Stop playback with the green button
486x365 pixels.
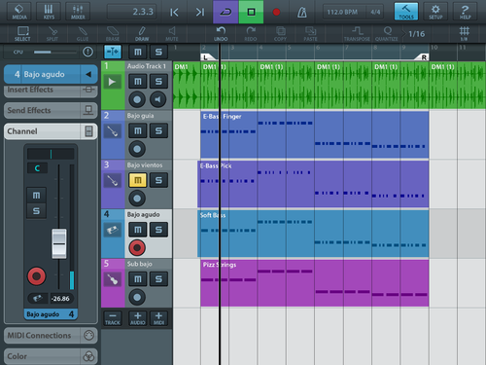pyautogui.click(x=251, y=12)
